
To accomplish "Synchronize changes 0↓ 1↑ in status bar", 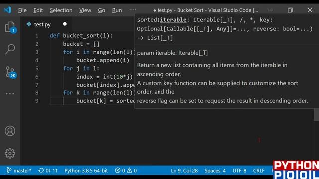I will (x=48, y=170).
